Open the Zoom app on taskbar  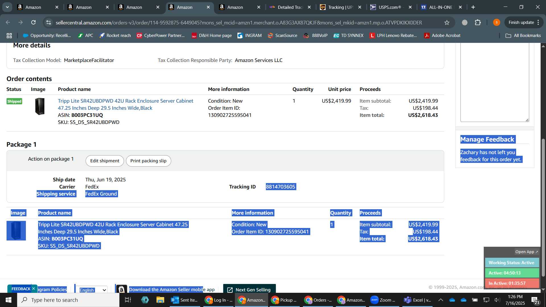pyautogui.click(x=383, y=300)
